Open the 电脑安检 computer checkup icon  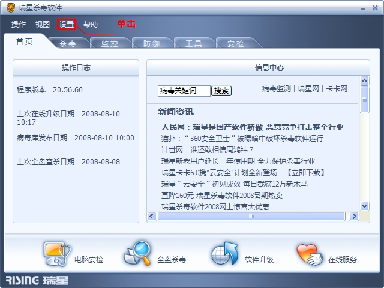[x=58, y=254]
